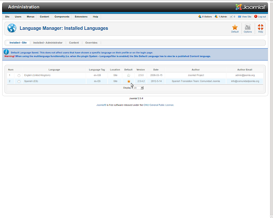
Task: Click the en-GB language tag cell
Action: coord(97,75)
